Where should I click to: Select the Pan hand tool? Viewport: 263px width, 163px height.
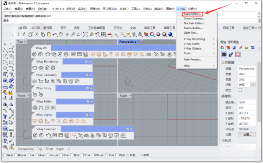tap(61, 34)
